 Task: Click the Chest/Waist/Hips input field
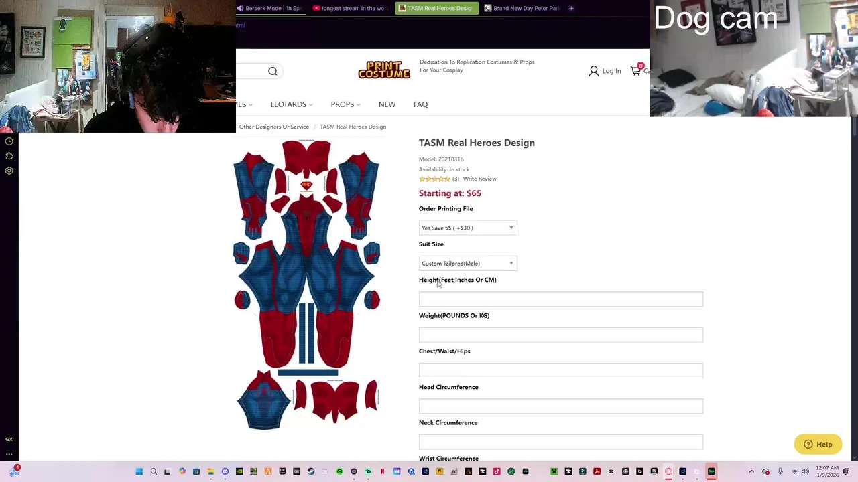[x=561, y=370]
